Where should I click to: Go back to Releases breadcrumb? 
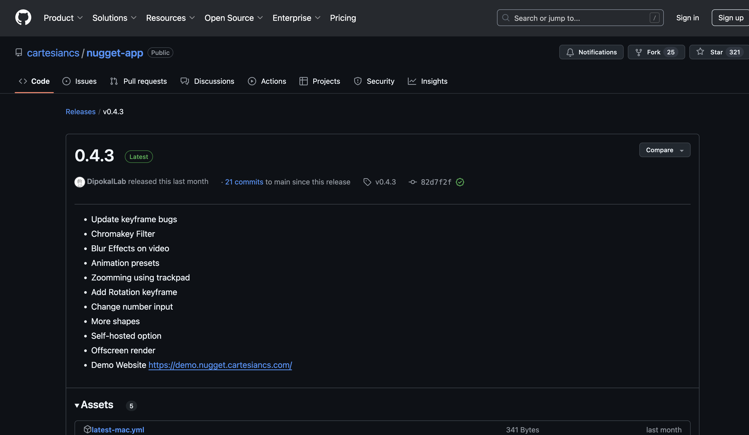(x=81, y=112)
